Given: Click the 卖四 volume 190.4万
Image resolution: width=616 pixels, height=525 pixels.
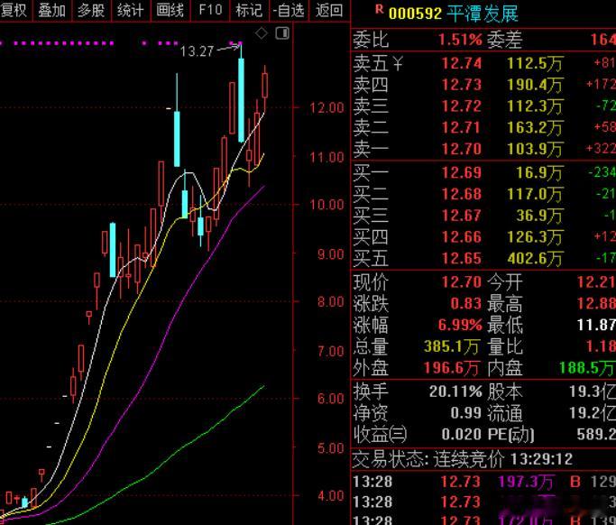Looking at the screenshot, I should click(535, 85).
